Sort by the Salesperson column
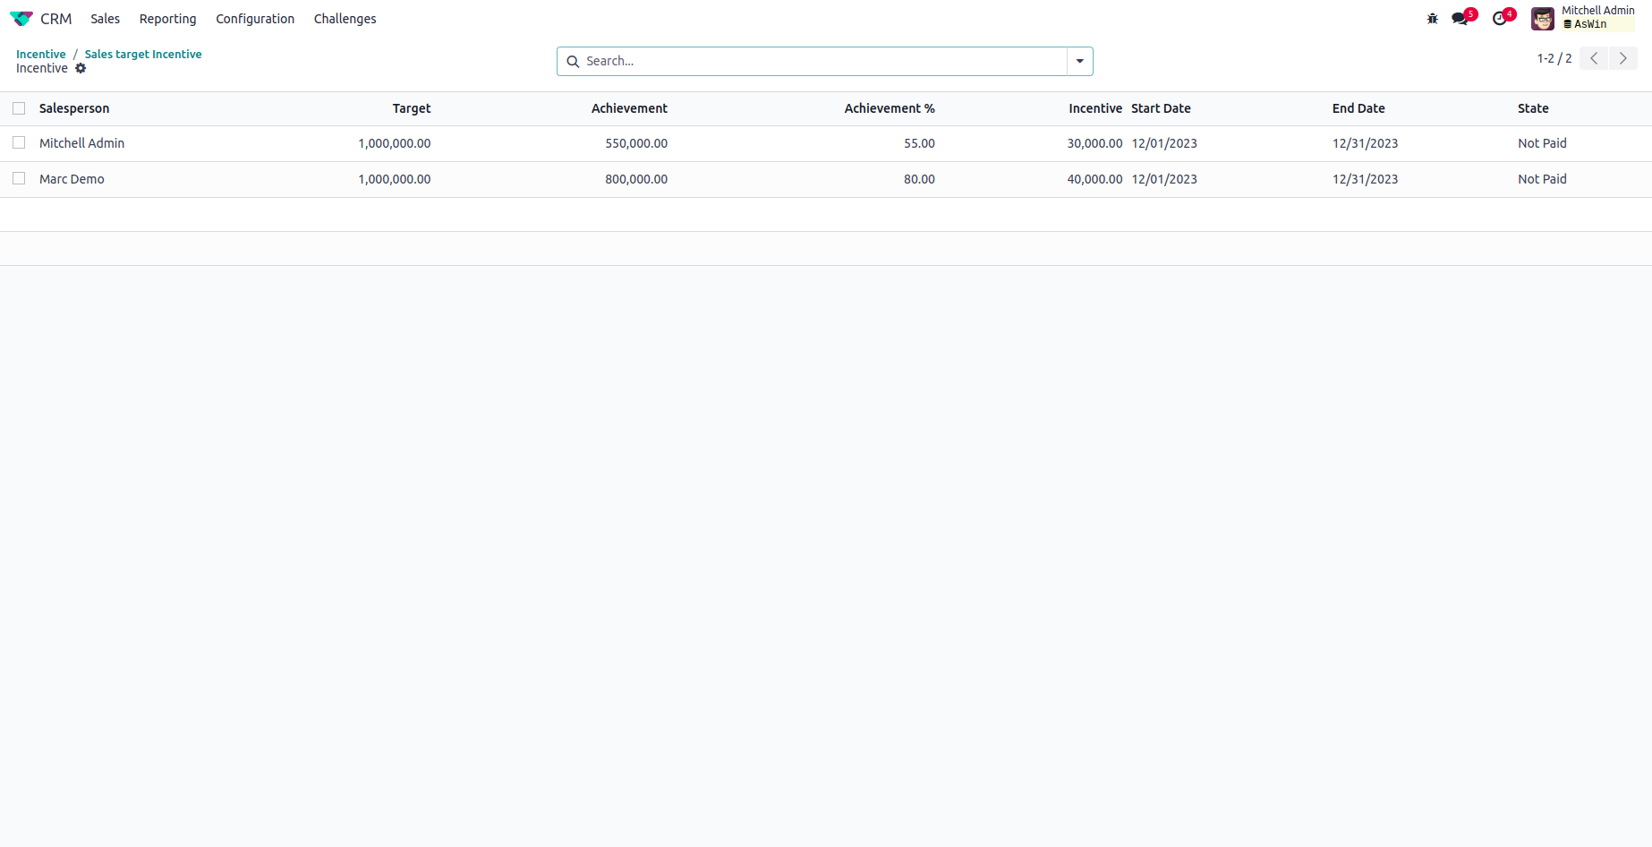 [x=74, y=108]
